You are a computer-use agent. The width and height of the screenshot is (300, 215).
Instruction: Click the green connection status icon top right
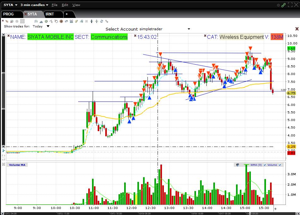tap(283, 5)
